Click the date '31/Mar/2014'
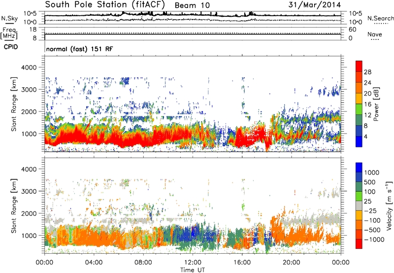The width and height of the screenshot is (394, 273). point(315,4)
